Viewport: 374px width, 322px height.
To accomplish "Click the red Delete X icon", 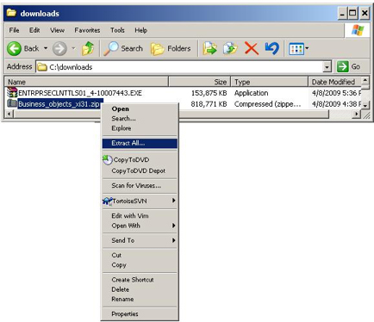I will [252, 48].
